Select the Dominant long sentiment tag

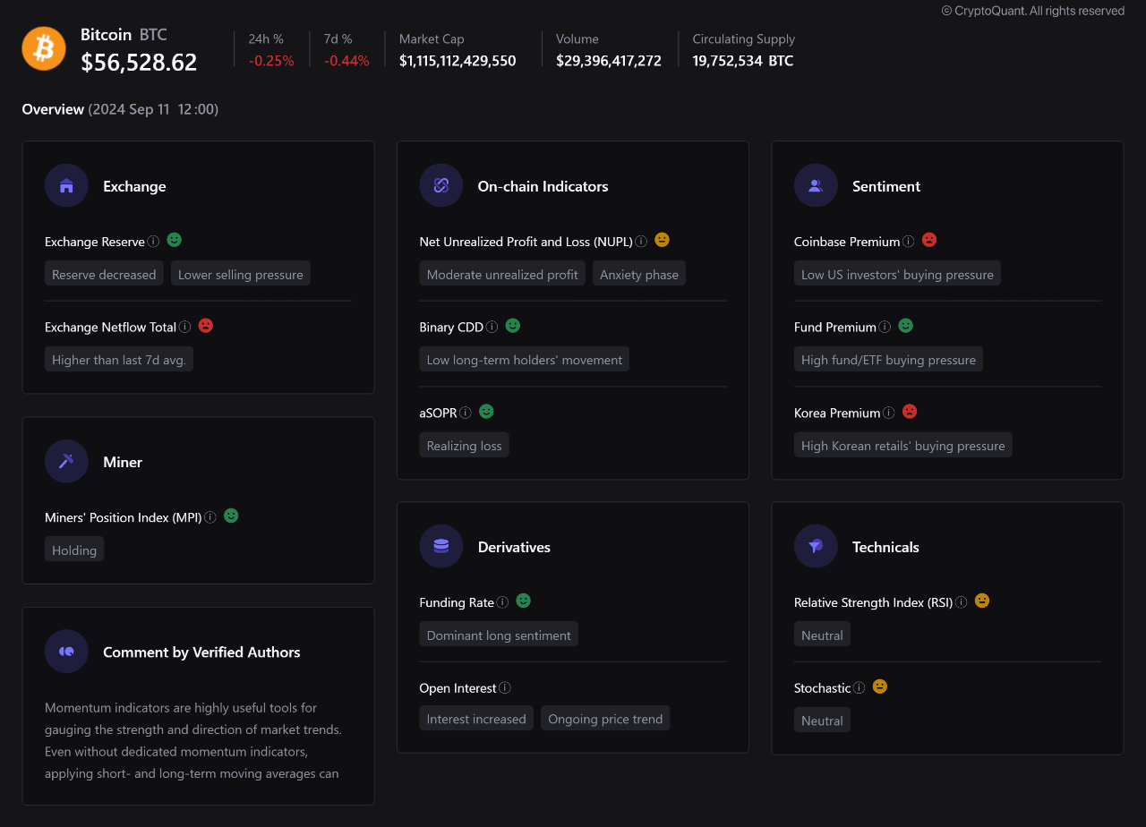click(499, 635)
